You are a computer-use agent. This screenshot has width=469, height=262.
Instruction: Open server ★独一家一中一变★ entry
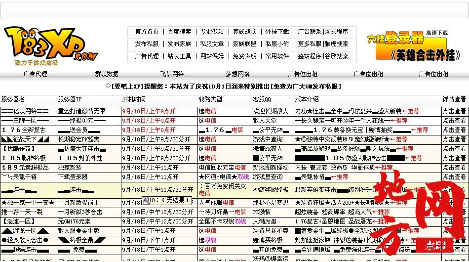pos(28,203)
